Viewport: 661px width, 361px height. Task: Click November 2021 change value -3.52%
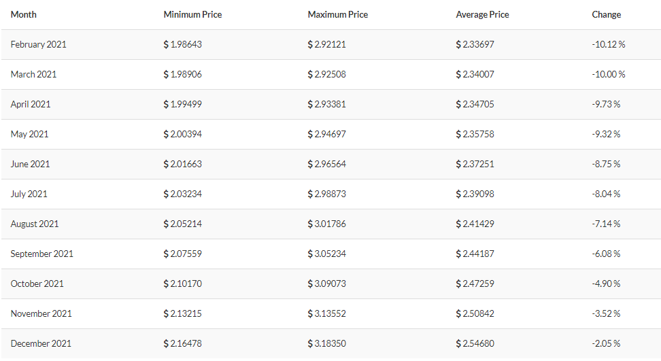tap(606, 314)
